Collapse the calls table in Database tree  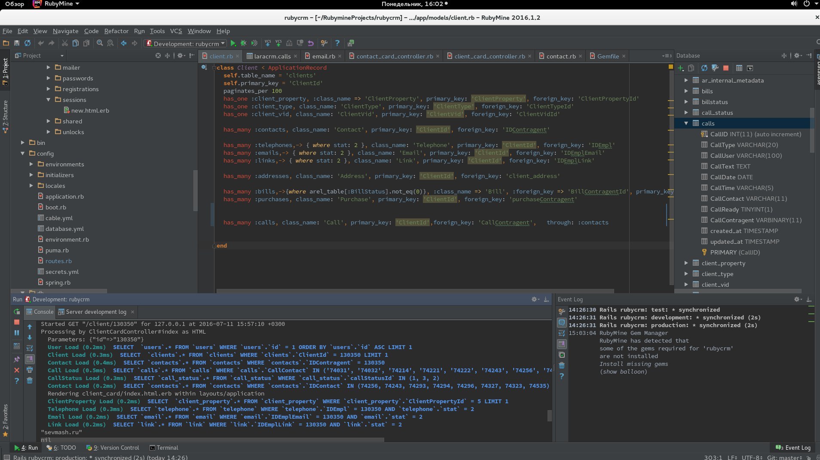[x=686, y=123]
